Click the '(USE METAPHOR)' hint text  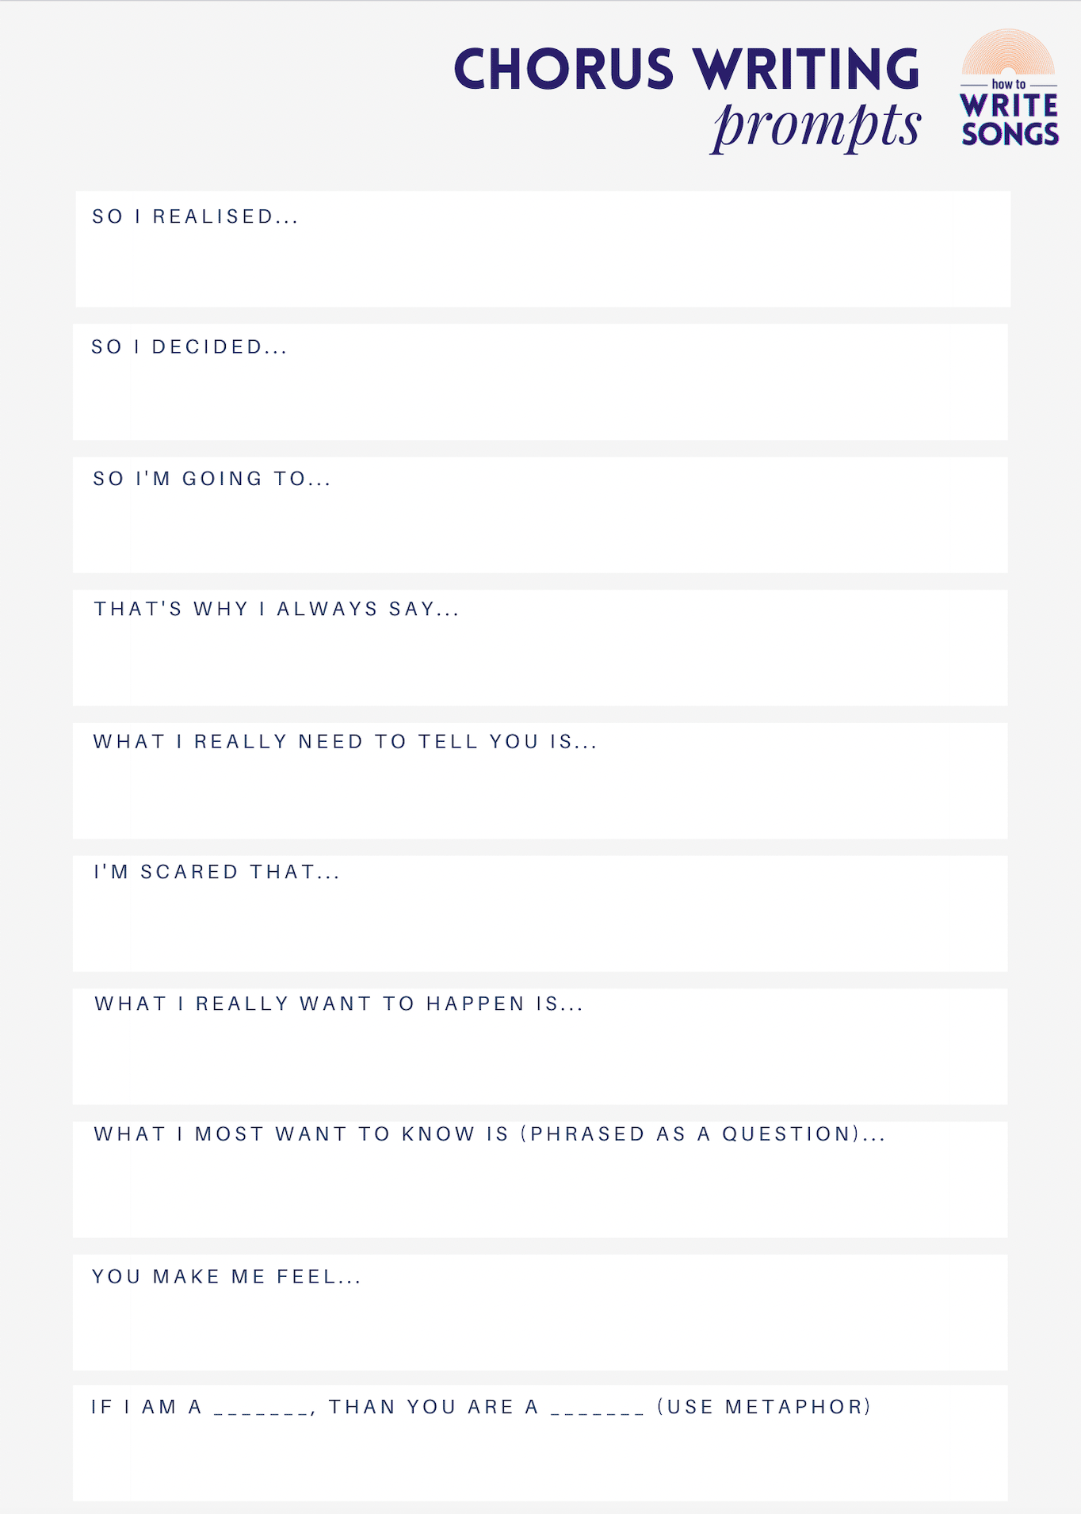[x=764, y=1407]
